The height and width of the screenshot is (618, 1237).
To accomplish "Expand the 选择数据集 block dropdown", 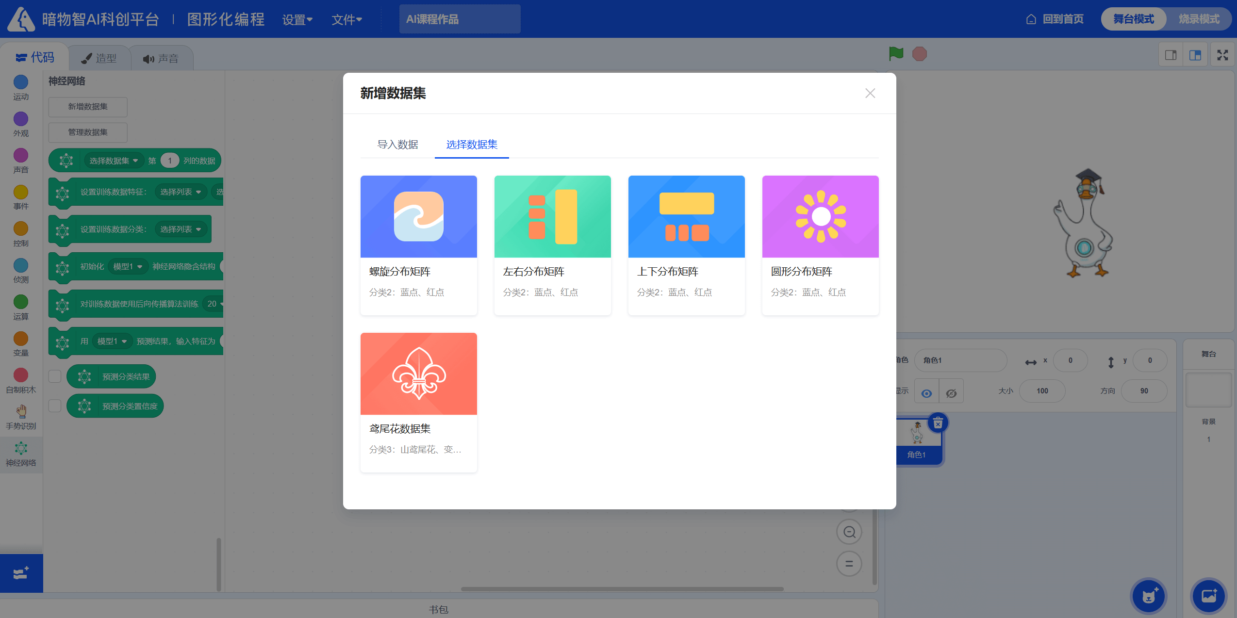I will tap(114, 161).
